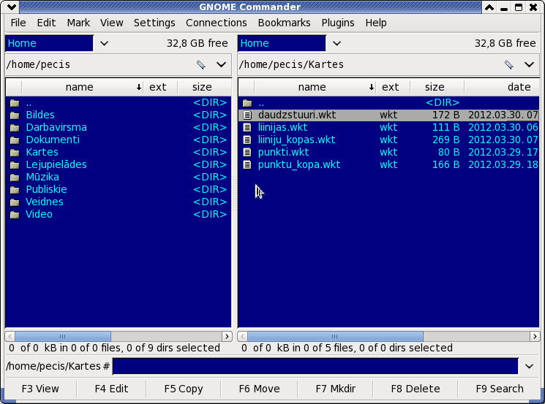The image size is (545, 404).
Task: Open the right pane Home connection dropdown
Action: [x=337, y=43]
